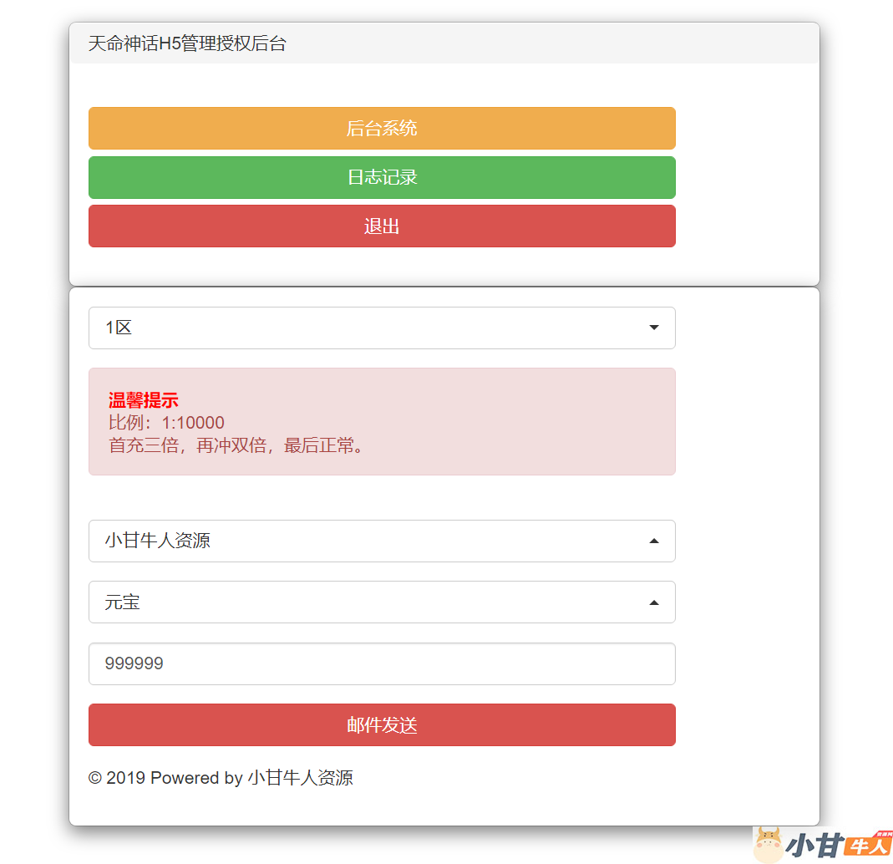893x864 pixels.
Task: Expand the 小甘牛人资源 select box
Action: pyautogui.click(x=368, y=541)
